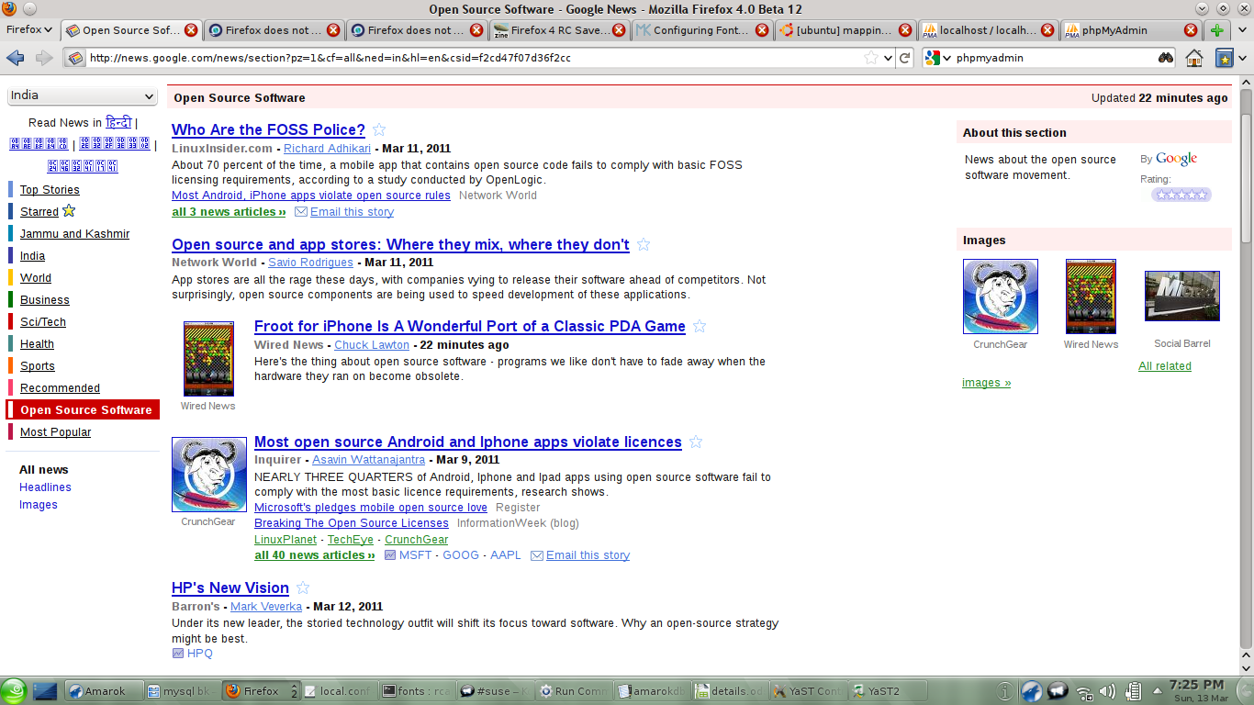This screenshot has height=705, width=1254.
Task: Click envelope icon next to all 3 news articles
Action: (301, 212)
